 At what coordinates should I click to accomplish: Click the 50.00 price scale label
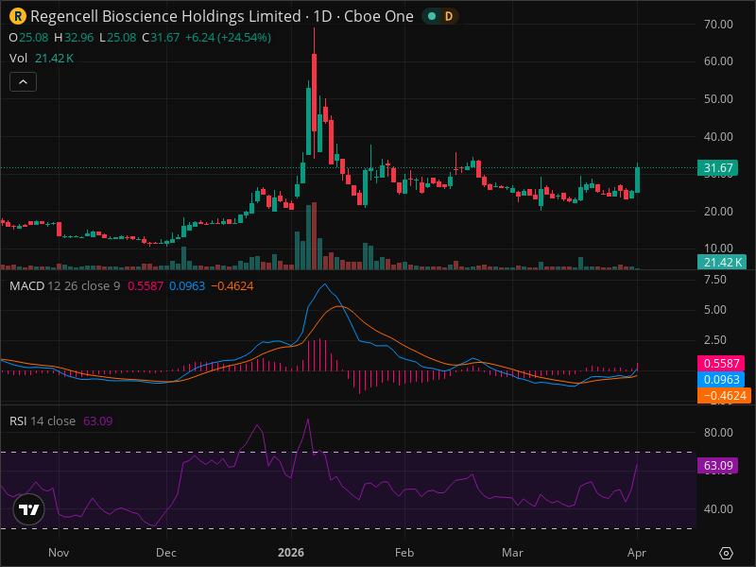point(718,99)
